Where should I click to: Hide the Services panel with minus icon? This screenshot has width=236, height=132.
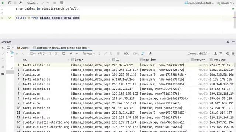coord(233,42)
